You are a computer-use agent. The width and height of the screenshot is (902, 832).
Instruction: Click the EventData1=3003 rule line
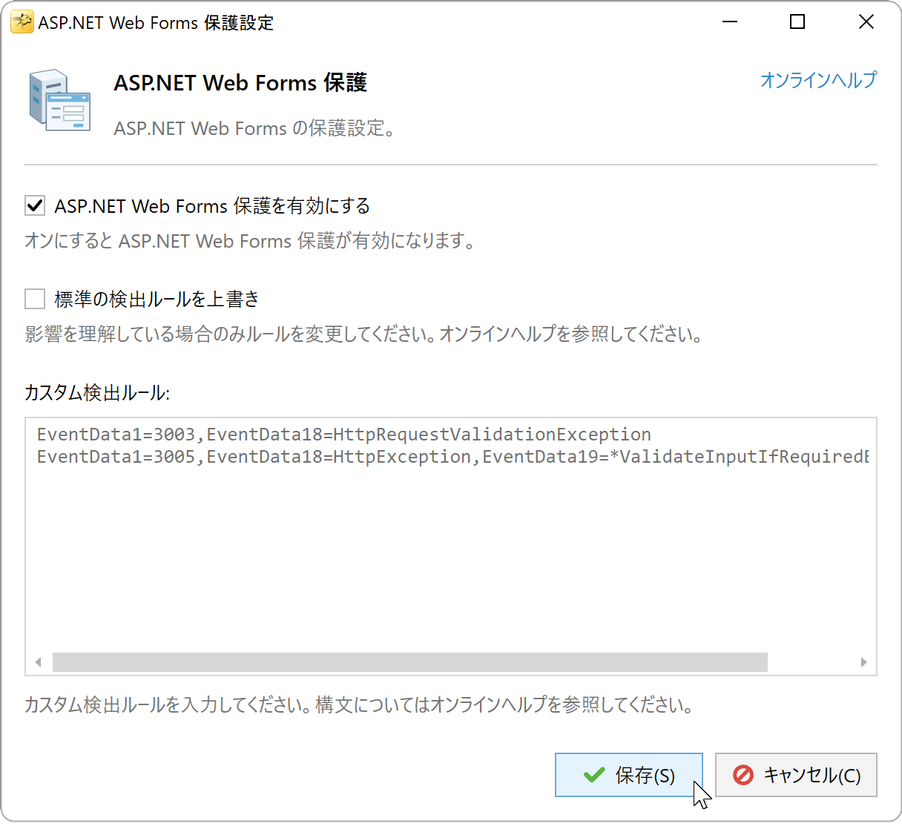pyautogui.click(x=344, y=435)
